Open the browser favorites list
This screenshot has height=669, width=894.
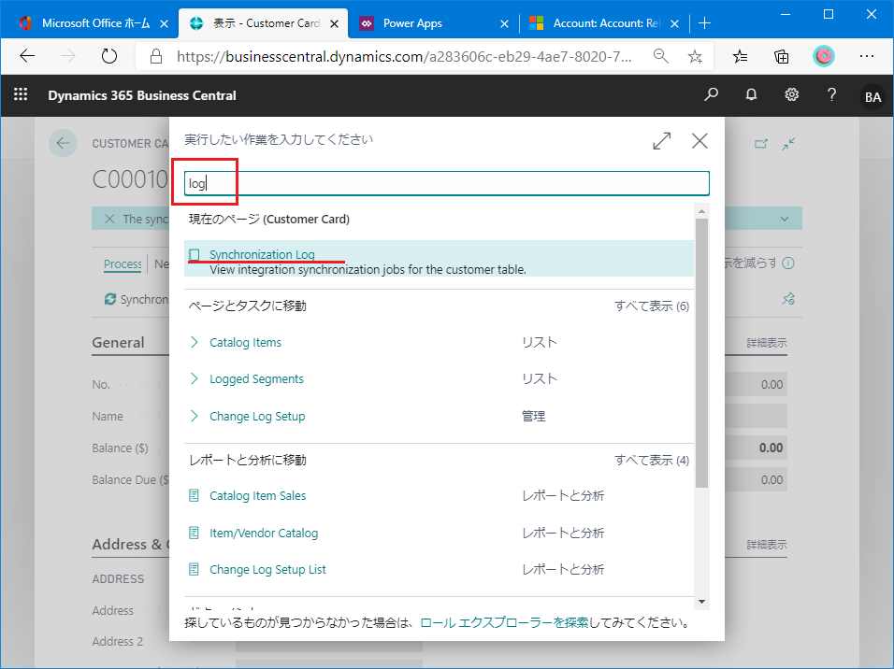(x=740, y=56)
